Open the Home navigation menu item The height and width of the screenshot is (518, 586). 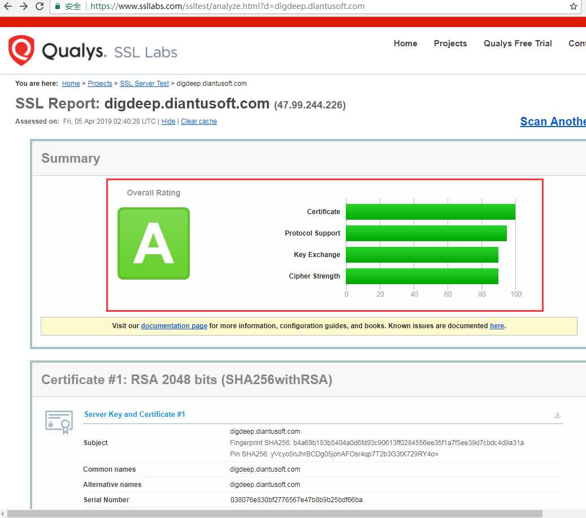405,43
